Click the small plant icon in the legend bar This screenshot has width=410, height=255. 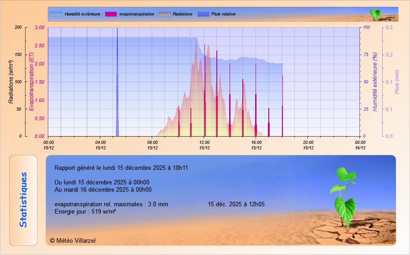[375, 14]
